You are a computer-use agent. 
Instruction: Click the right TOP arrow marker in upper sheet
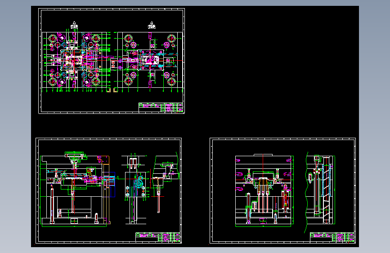152,25
